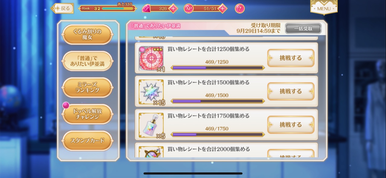Open the スタンプカード tab
This screenshot has height=178, width=386.
[87, 141]
